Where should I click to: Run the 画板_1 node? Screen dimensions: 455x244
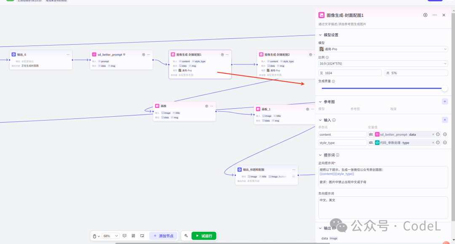pyautogui.click(x=307, y=110)
